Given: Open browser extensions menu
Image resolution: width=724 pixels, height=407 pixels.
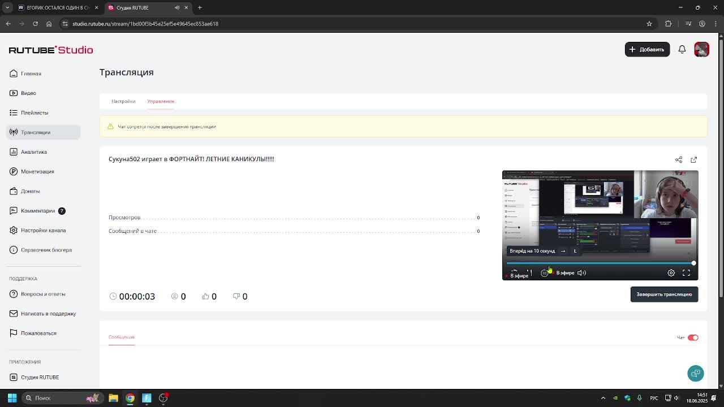Looking at the screenshot, I should click(669, 24).
